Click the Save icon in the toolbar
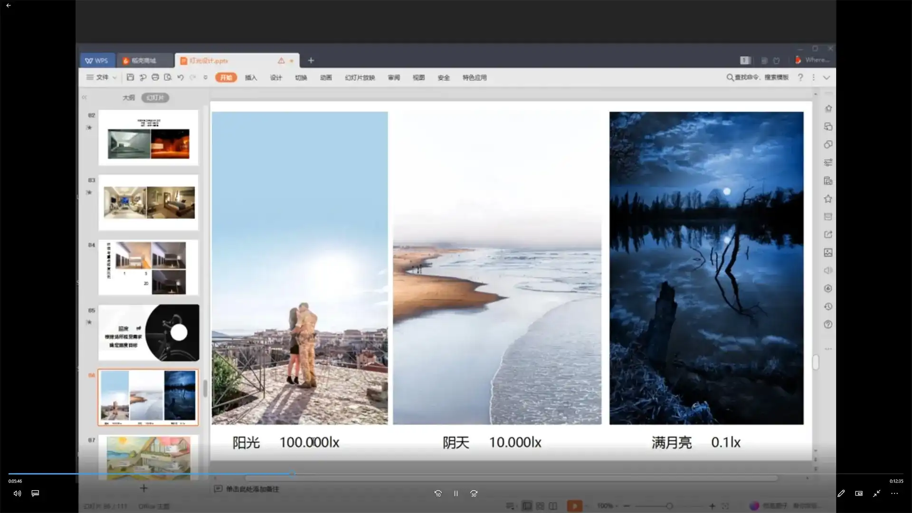Viewport: 912px width, 513px height. tap(130, 77)
